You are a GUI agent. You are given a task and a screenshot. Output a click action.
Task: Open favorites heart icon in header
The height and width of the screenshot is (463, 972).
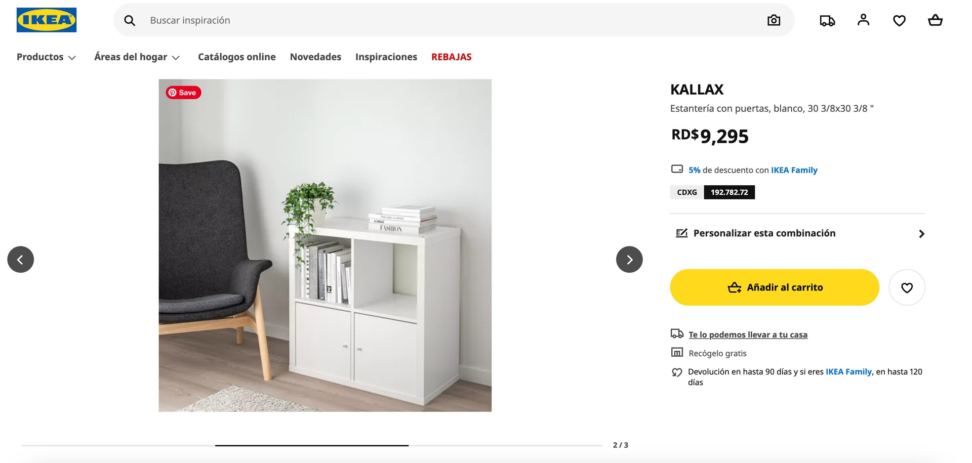point(899,20)
